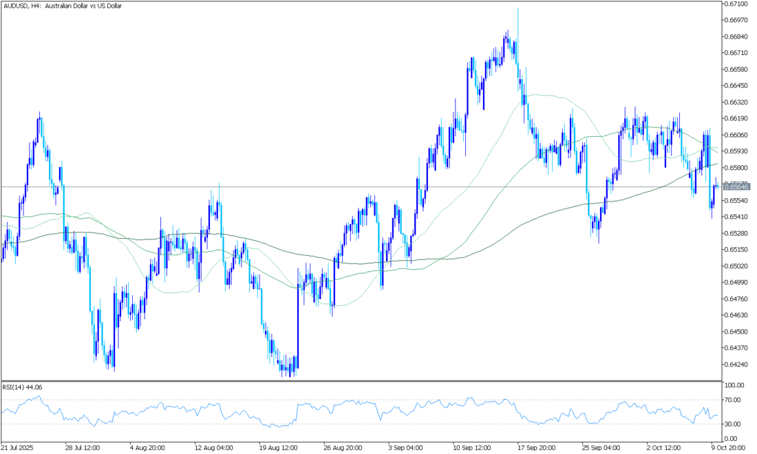Viewport: 757px width, 454px height.
Task: Click the 0.66060 price scale value
Action: coord(737,135)
